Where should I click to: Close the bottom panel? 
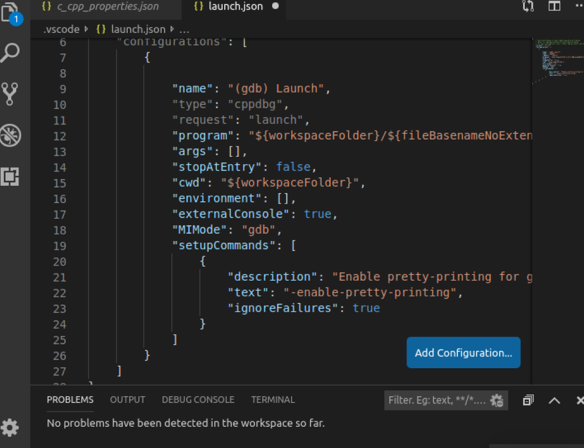(x=580, y=401)
